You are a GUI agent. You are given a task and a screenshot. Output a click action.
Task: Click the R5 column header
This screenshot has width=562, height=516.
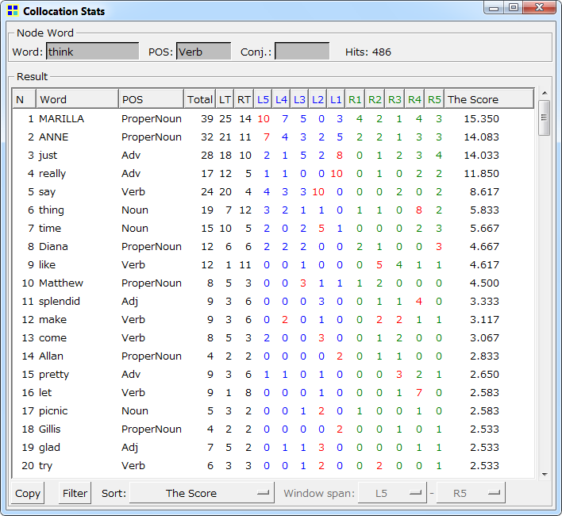point(434,99)
